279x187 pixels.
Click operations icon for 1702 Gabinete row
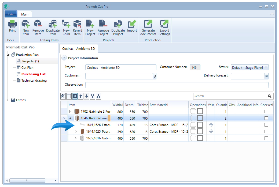pos(193,111)
